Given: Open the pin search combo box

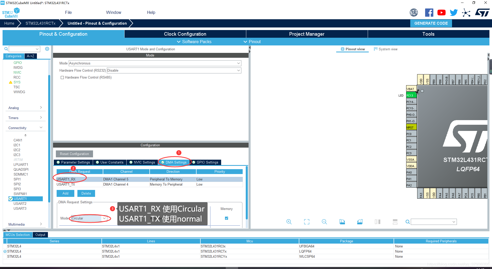Looking at the screenshot, I should tap(434, 222).
